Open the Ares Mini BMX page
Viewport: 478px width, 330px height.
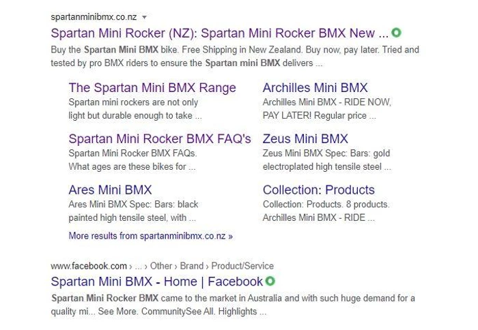(x=110, y=190)
